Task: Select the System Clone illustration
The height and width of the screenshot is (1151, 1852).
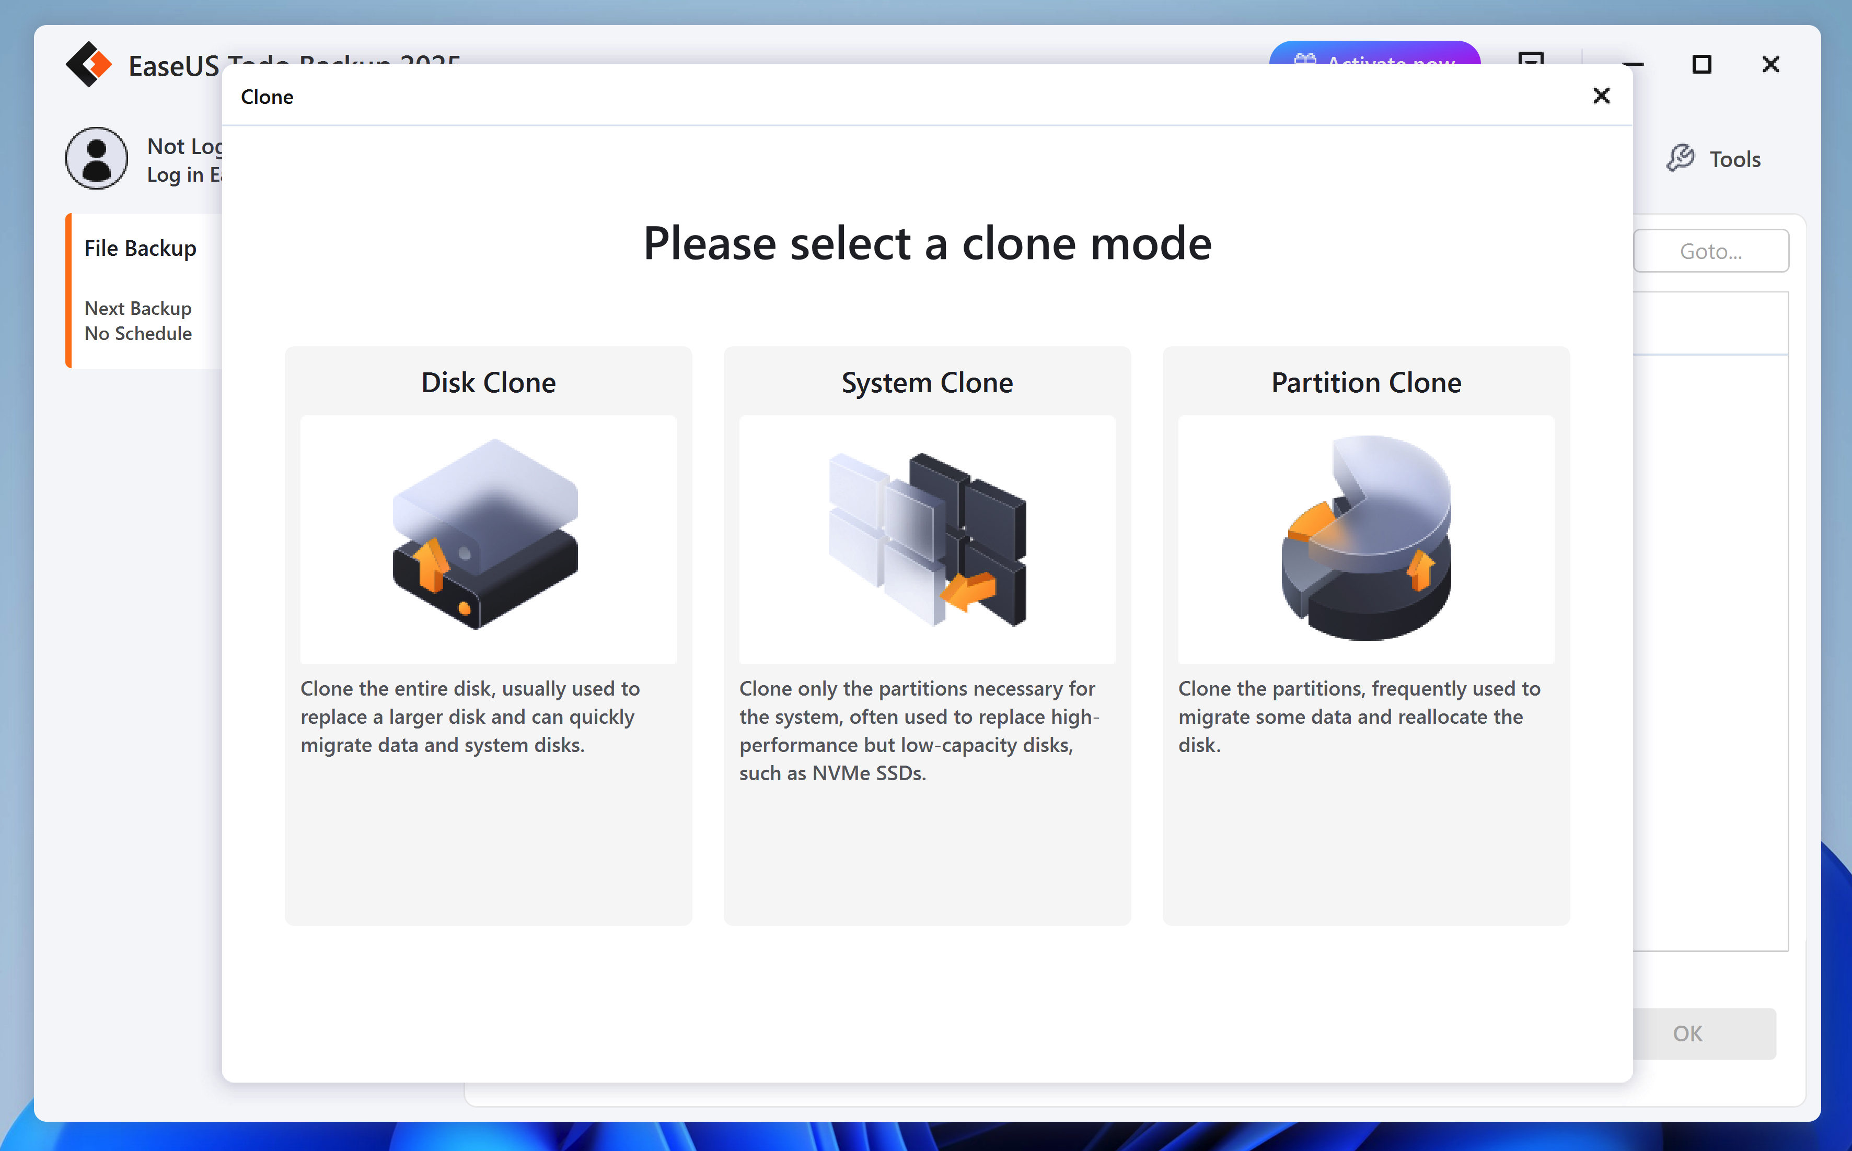Action: (927, 539)
